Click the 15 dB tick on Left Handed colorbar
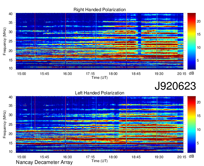 (x=199, y=116)
